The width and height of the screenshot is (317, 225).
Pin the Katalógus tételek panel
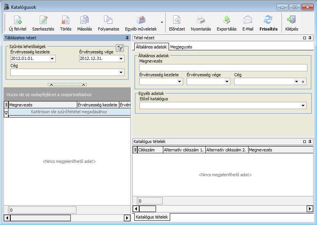pyautogui.click(x=310, y=141)
